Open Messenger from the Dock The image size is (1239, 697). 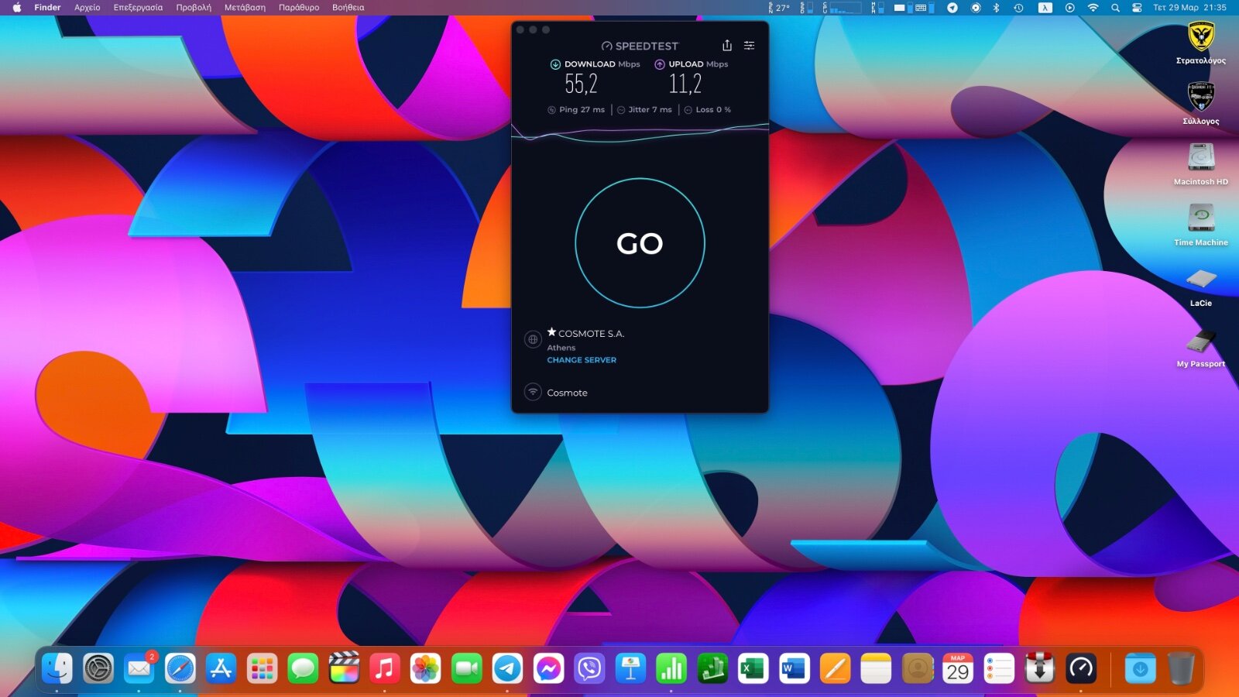(549, 668)
